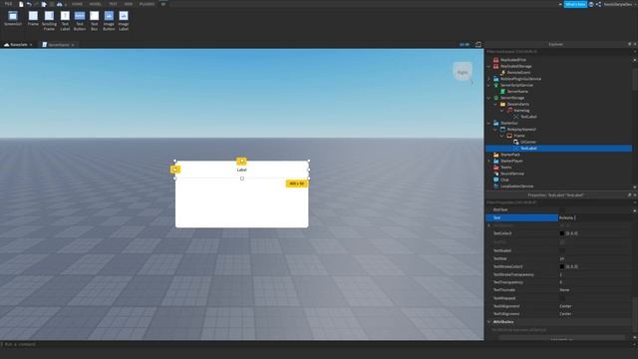Open the TextTruncate dropdown value None
638x359 pixels.
(594, 290)
